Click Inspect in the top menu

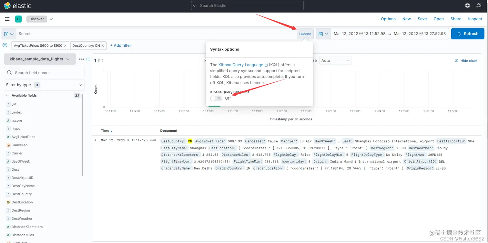click(x=475, y=19)
